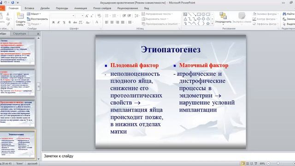Select the right arrow shape

tap(199, 19)
